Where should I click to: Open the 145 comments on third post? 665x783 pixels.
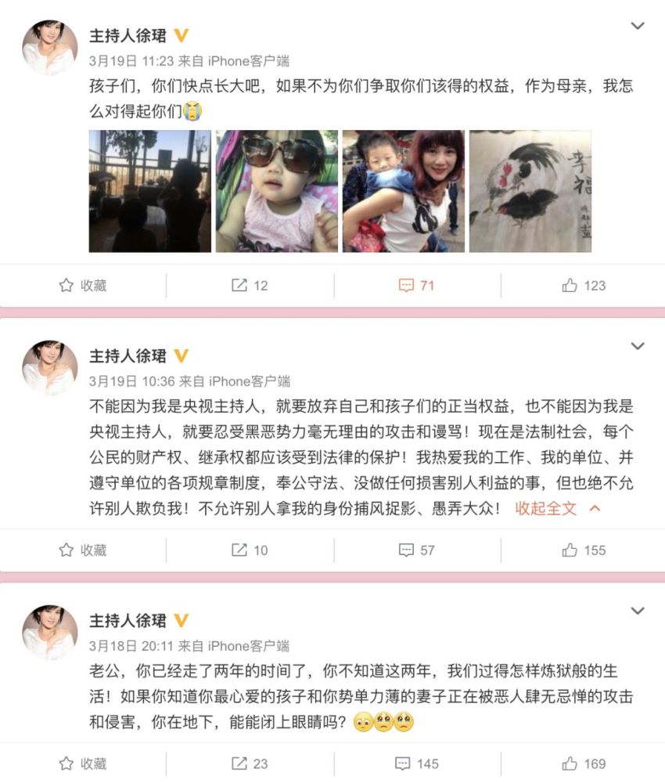(x=416, y=764)
